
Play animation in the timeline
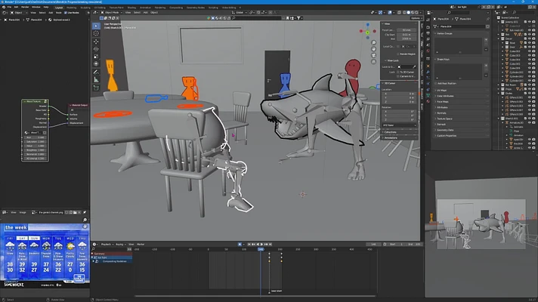(262, 245)
